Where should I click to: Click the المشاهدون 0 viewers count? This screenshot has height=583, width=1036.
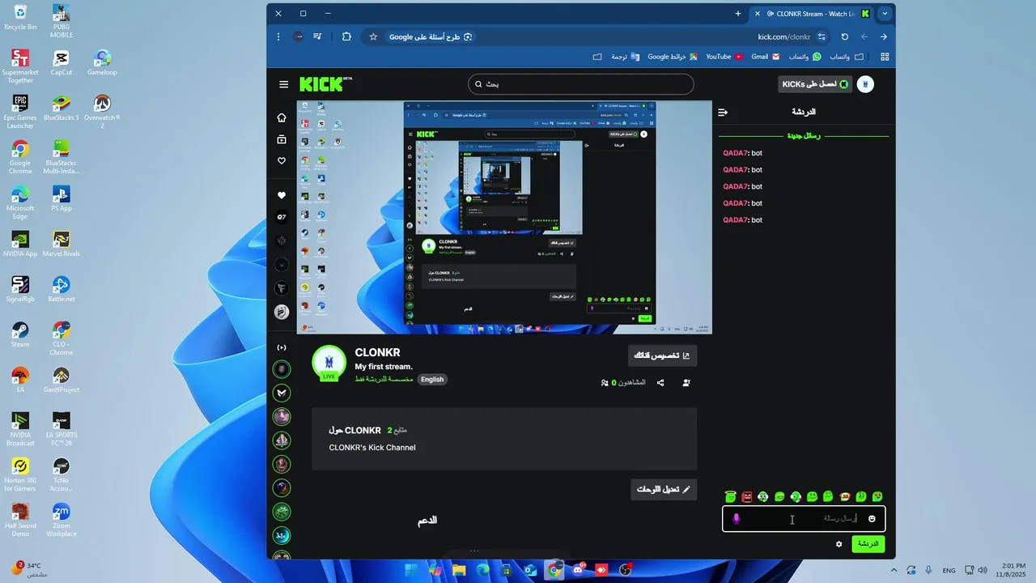coord(623,382)
